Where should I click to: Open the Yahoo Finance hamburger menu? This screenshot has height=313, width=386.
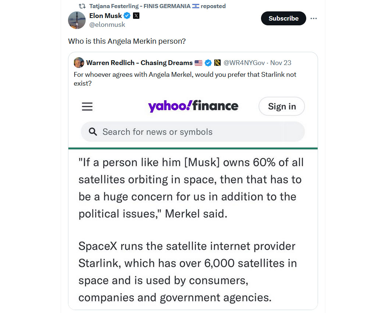(x=87, y=107)
